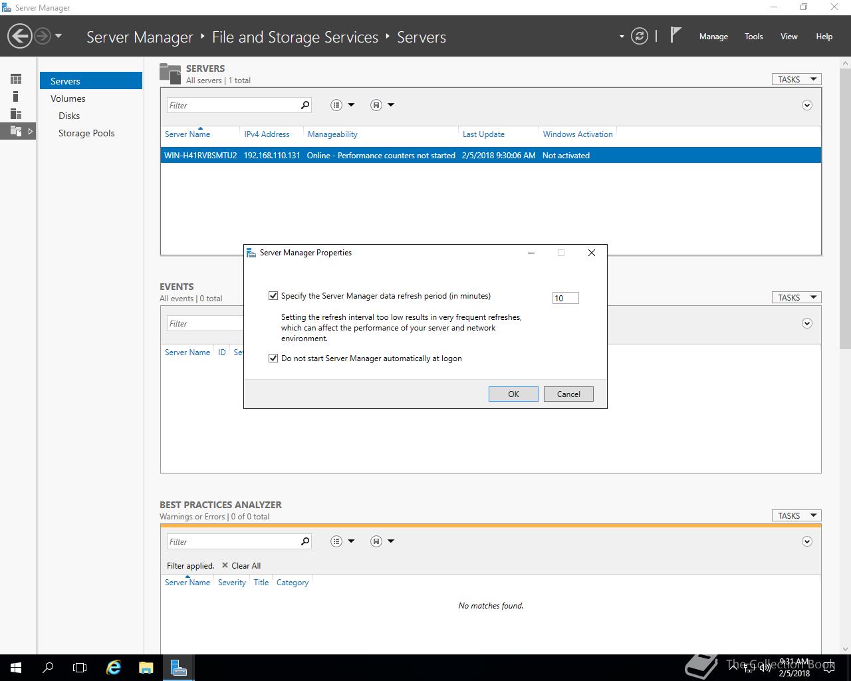Viewport: 851px width, 681px height.
Task: Sort by Server Name column in Servers
Action: coord(187,134)
